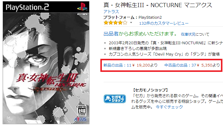
Task: Click the product title heading text
Action: 158,5
